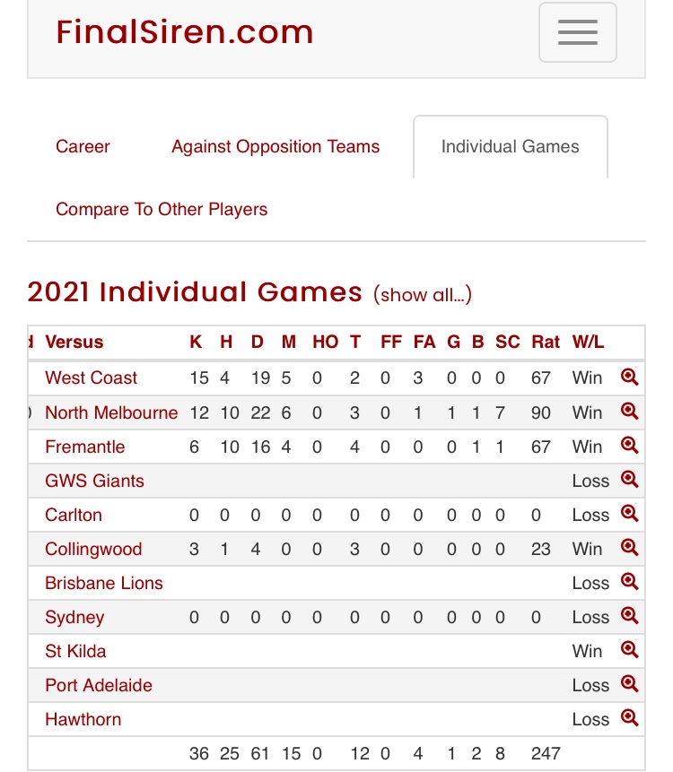The width and height of the screenshot is (673, 772).
Task: Click magnifier icon for North Melbourne game
Action: 629,412
